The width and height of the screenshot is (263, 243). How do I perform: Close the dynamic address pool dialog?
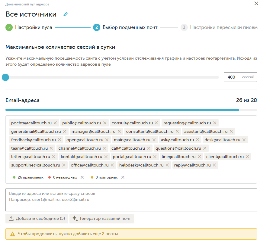(x=256, y=3)
